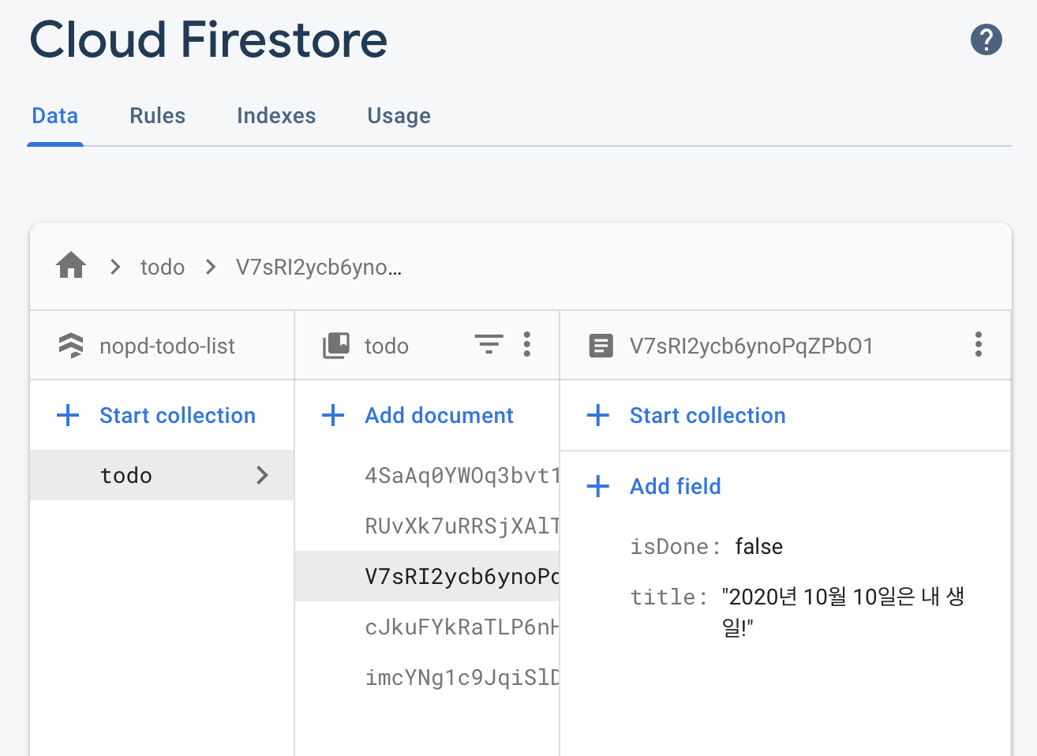The width and height of the screenshot is (1037, 756).
Task: Open todo collection three-dot menu
Action: [x=527, y=344]
